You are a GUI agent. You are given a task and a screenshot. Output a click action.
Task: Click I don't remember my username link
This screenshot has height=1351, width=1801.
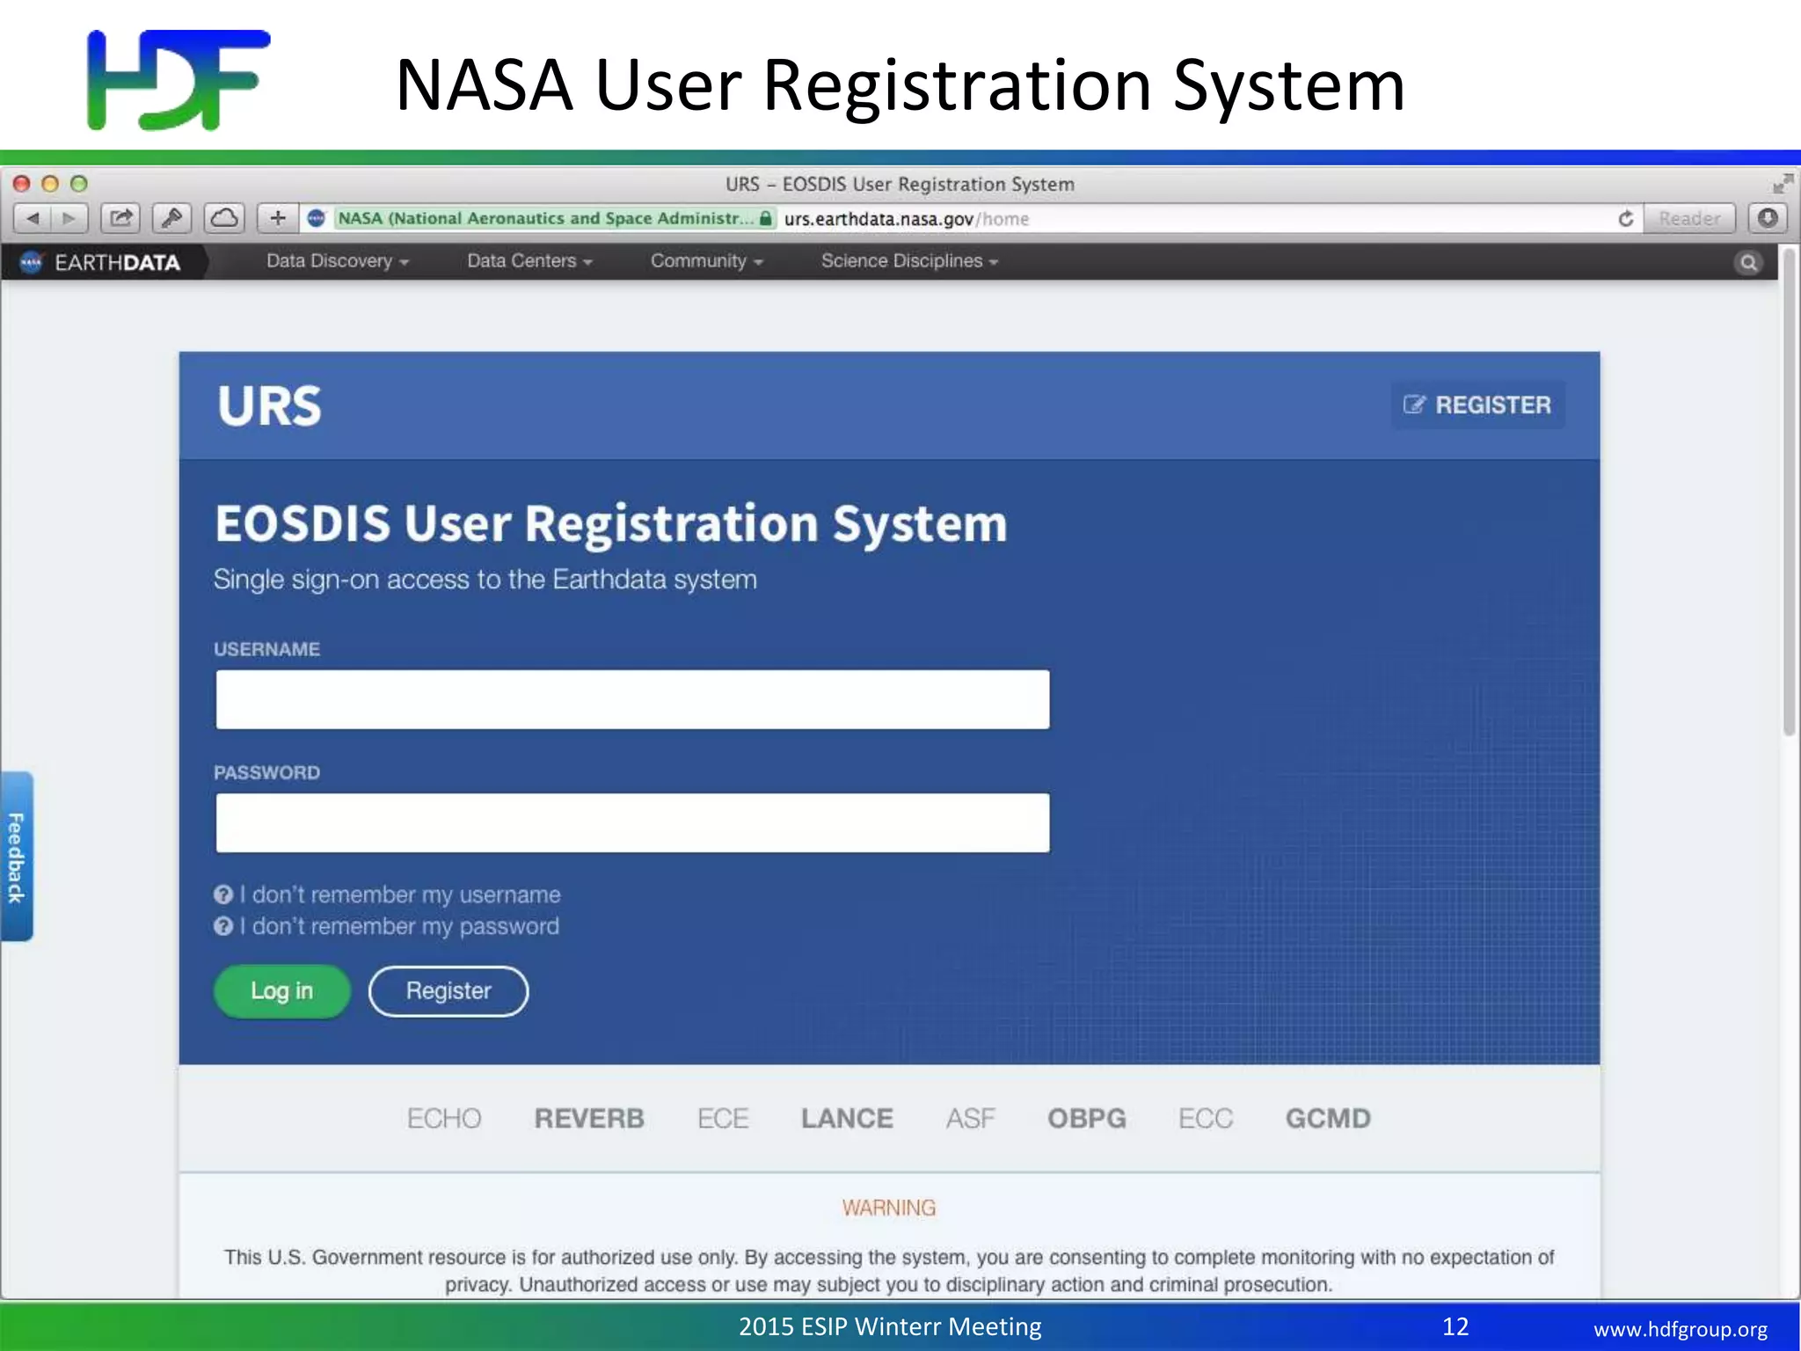[400, 895]
